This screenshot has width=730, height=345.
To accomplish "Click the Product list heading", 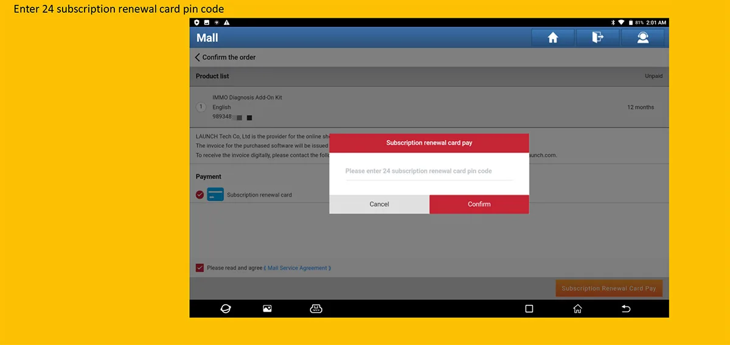I will (212, 76).
